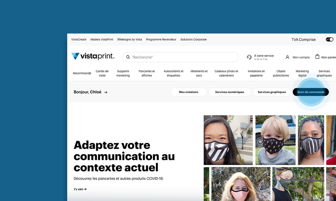The width and height of the screenshot is (336, 201).
Task: Open Supports marketing menu
Action: pyautogui.click(x=123, y=73)
